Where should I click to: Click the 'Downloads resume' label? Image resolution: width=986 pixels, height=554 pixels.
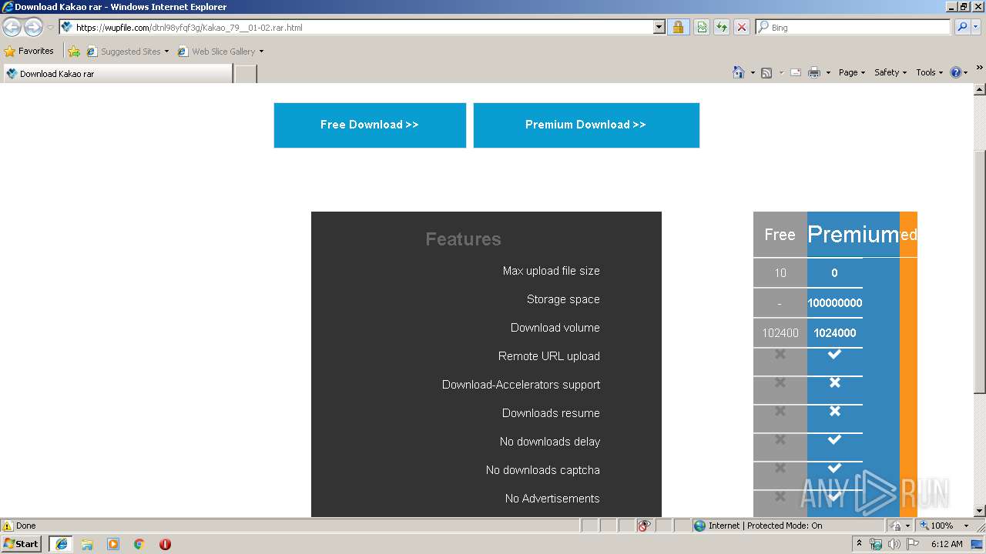[551, 413]
